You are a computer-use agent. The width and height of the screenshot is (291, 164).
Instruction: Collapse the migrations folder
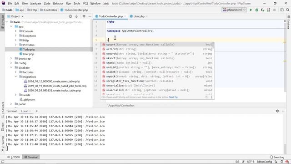click(16, 77)
